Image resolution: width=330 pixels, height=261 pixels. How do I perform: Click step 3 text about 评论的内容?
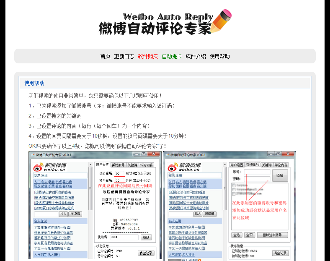[x=89, y=126]
